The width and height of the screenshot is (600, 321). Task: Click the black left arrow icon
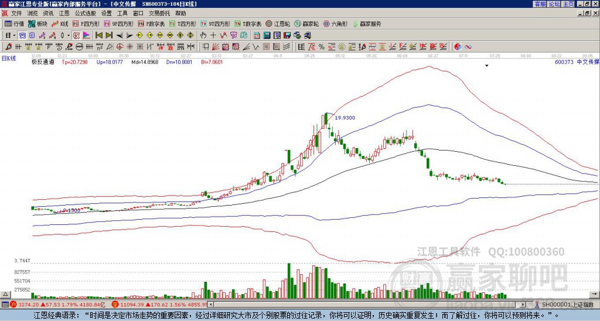coord(120,36)
